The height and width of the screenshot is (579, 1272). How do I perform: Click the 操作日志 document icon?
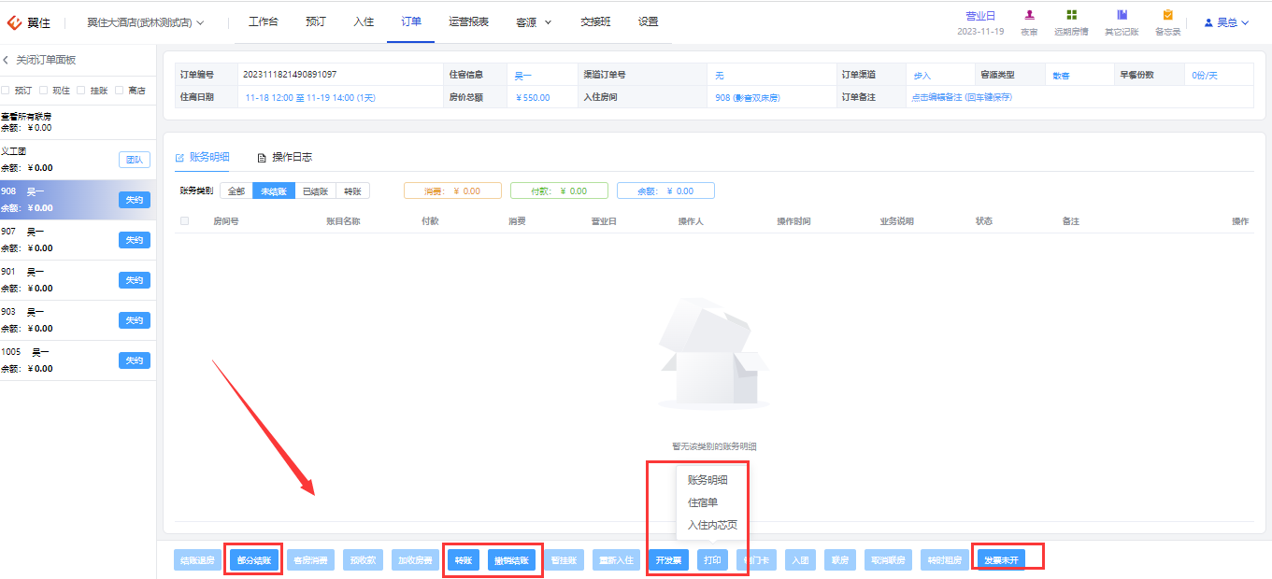point(263,157)
